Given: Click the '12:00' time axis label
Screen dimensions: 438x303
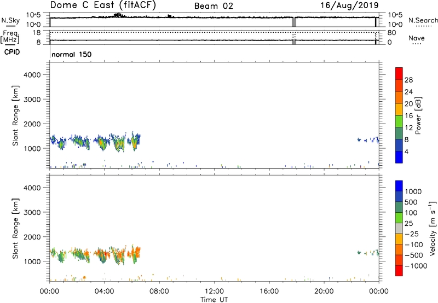Looking at the screenshot, I should pyautogui.click(x=214, y=292).
